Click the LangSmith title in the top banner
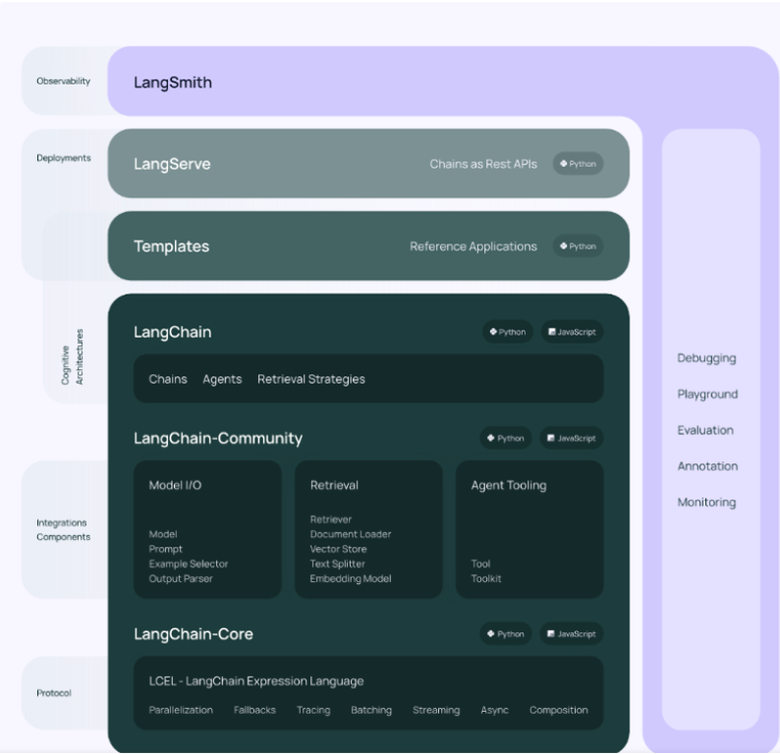Viewport: 780px width, 754px height. tap(173, 82)
